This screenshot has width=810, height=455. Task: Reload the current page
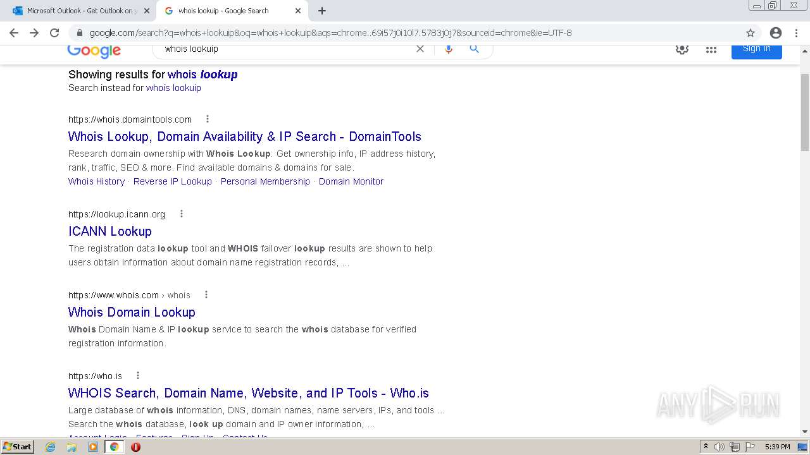[54, 33]
